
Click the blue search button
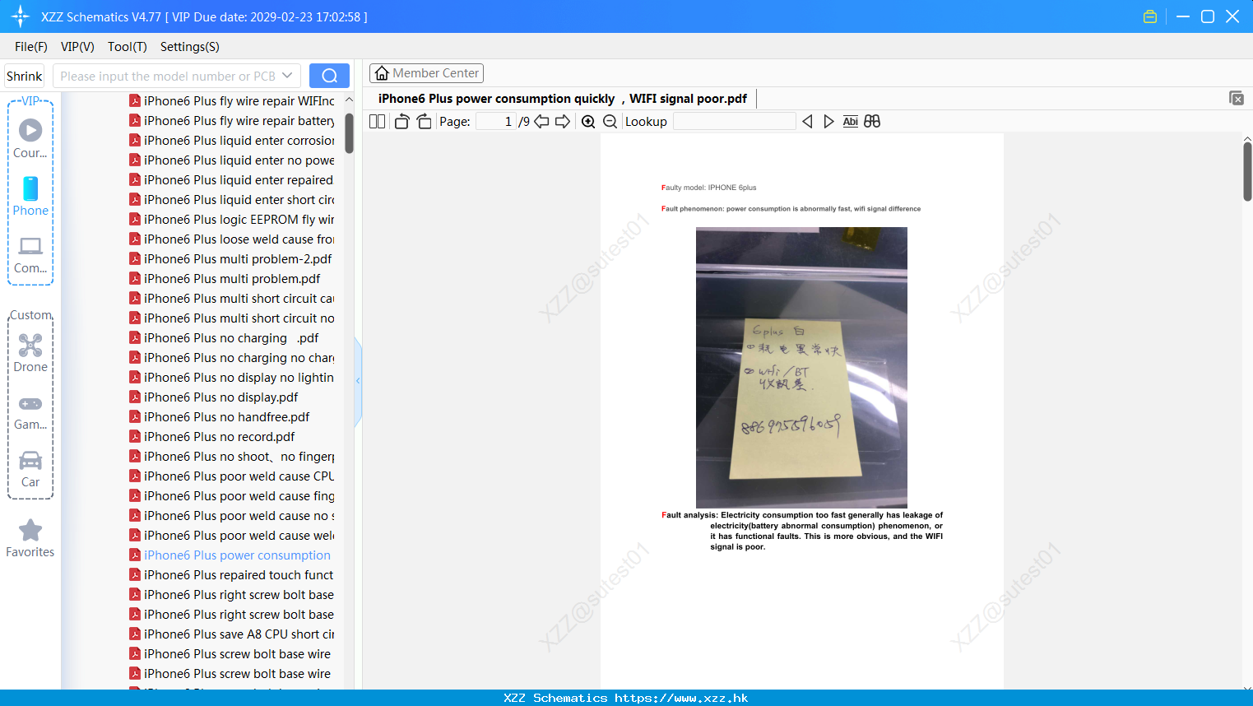point(329,76)
